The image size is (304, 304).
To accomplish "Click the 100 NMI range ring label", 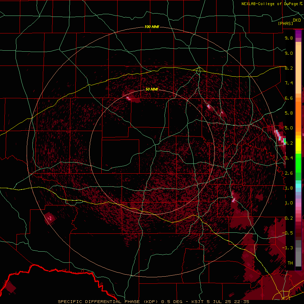I will tap(152, 27).
